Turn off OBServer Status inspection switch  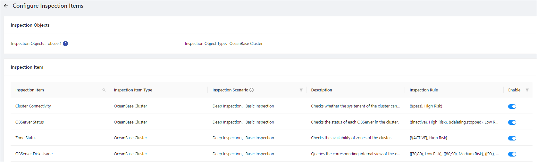512,122
